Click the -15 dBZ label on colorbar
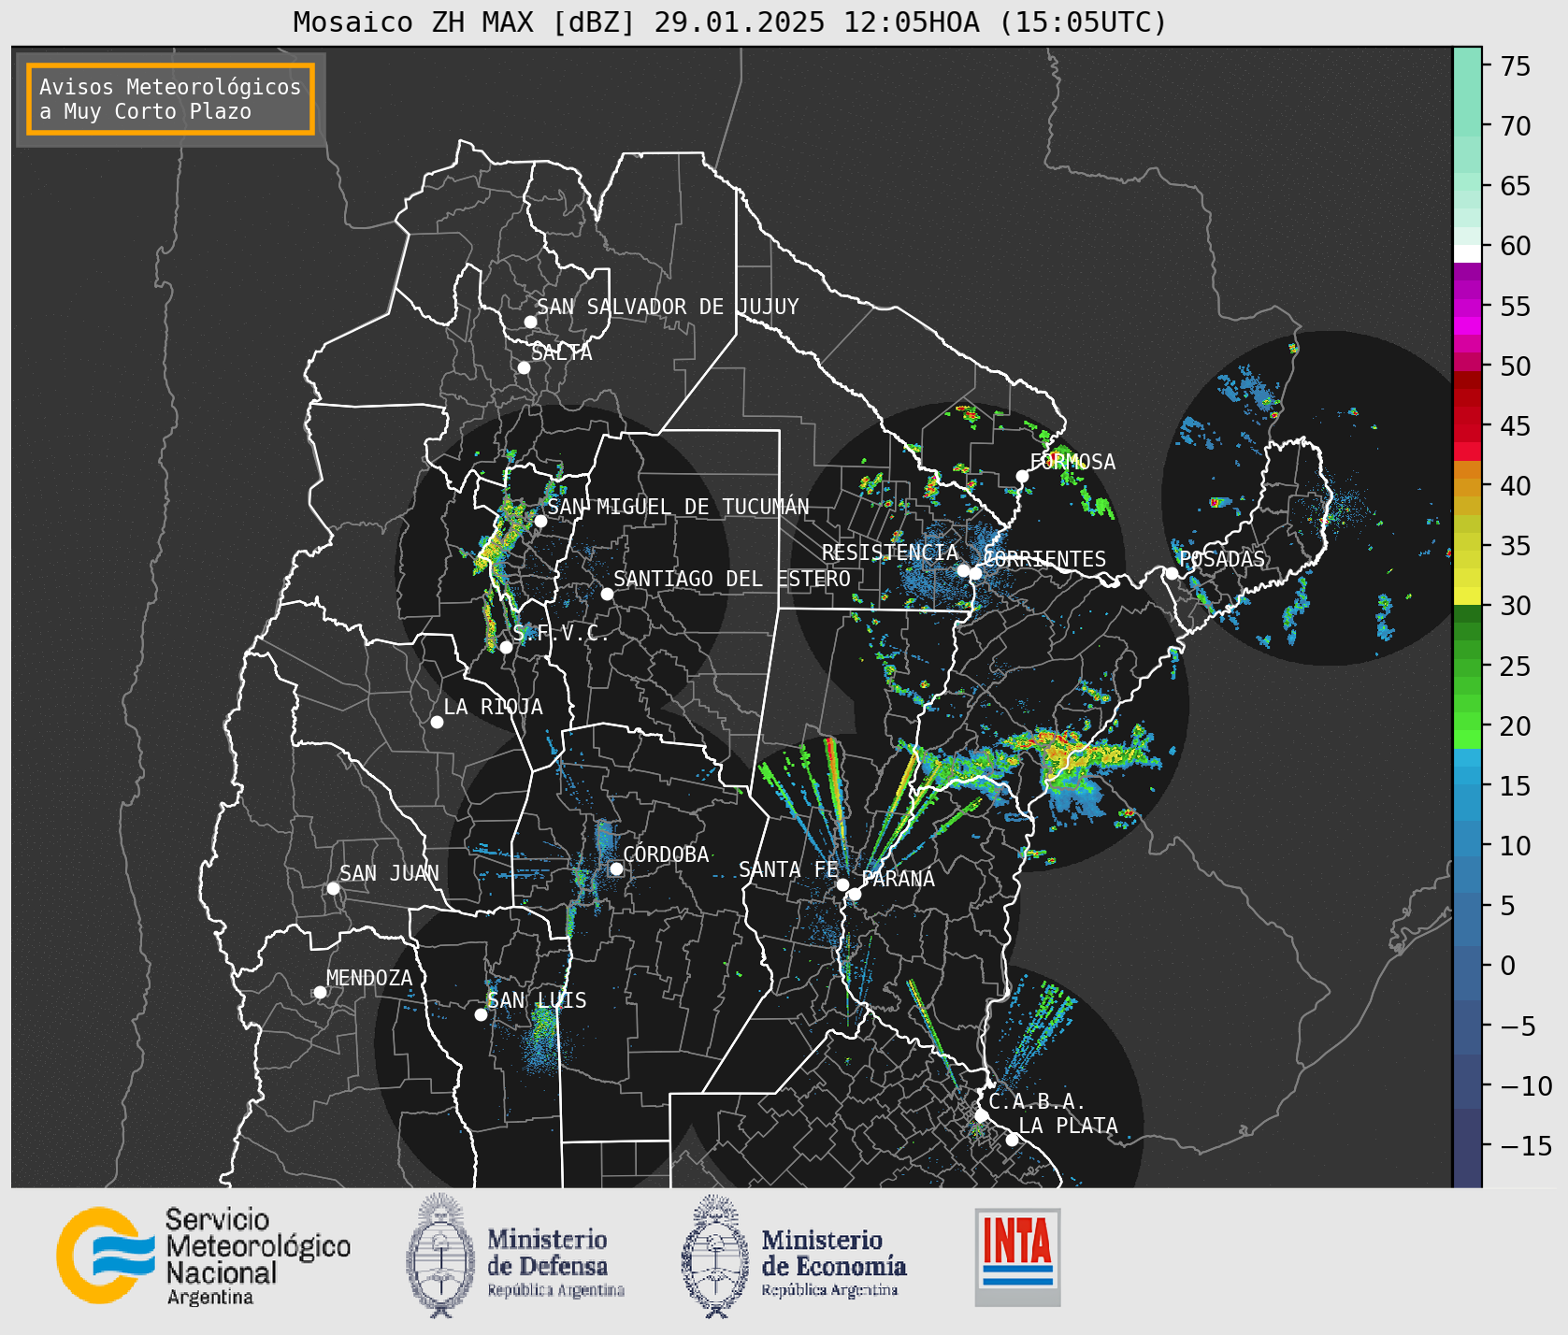The height and width of the screenshot is (1335, 1568). click(1526, 1145)
